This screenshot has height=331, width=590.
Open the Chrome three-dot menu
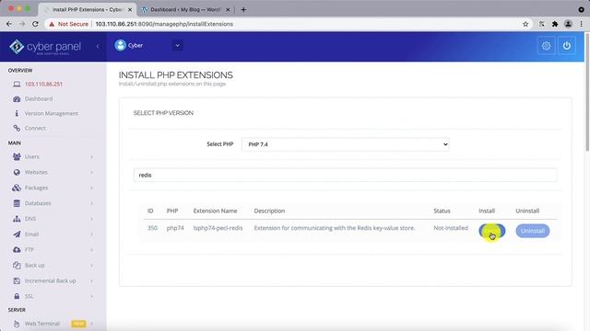[x=582, y=24]
